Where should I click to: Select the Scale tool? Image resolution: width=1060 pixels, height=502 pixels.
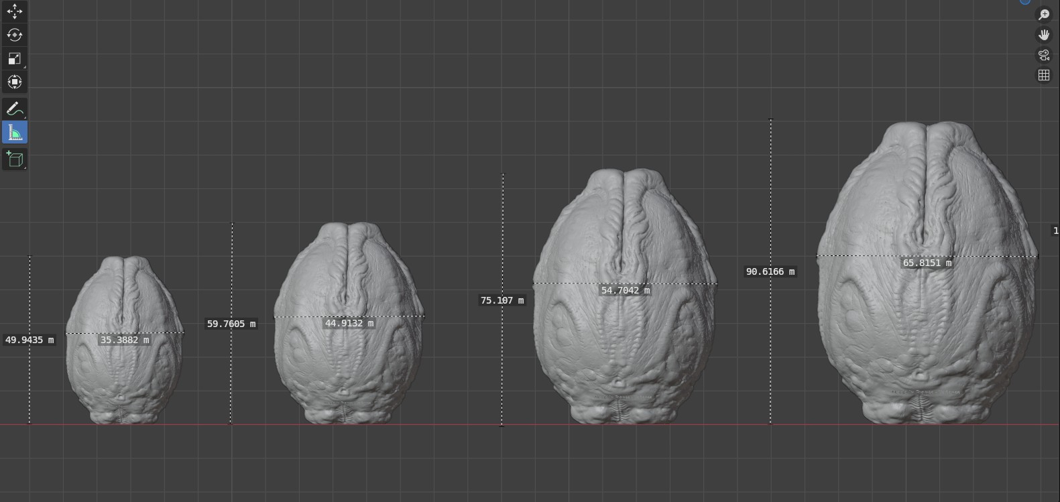tap(14, 58)
